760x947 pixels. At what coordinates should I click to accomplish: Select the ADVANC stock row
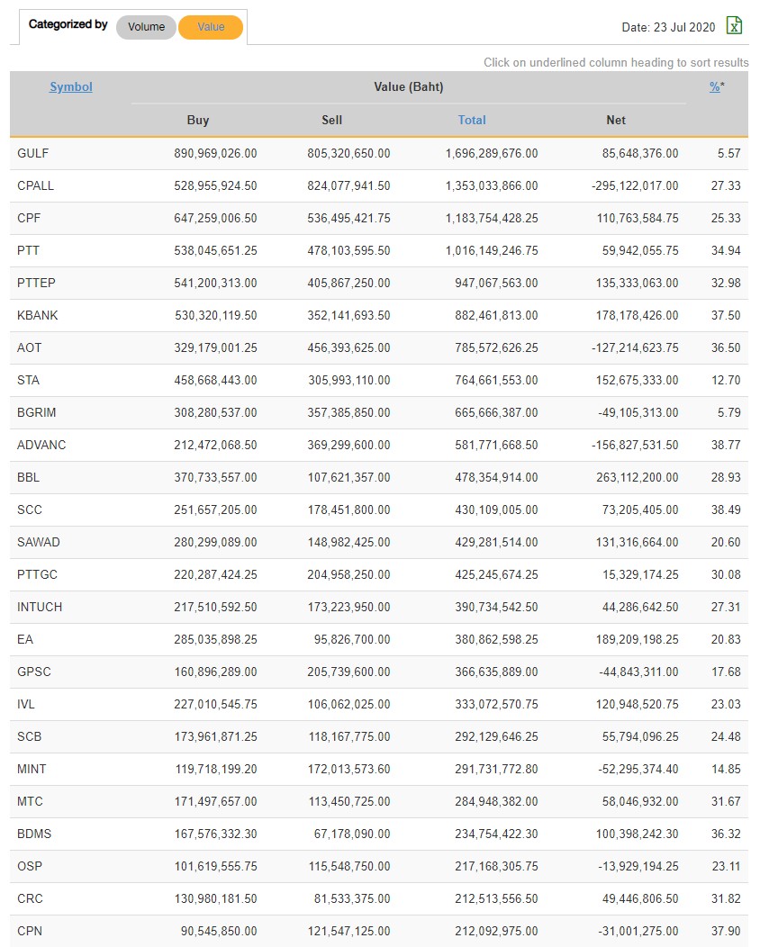41,445
